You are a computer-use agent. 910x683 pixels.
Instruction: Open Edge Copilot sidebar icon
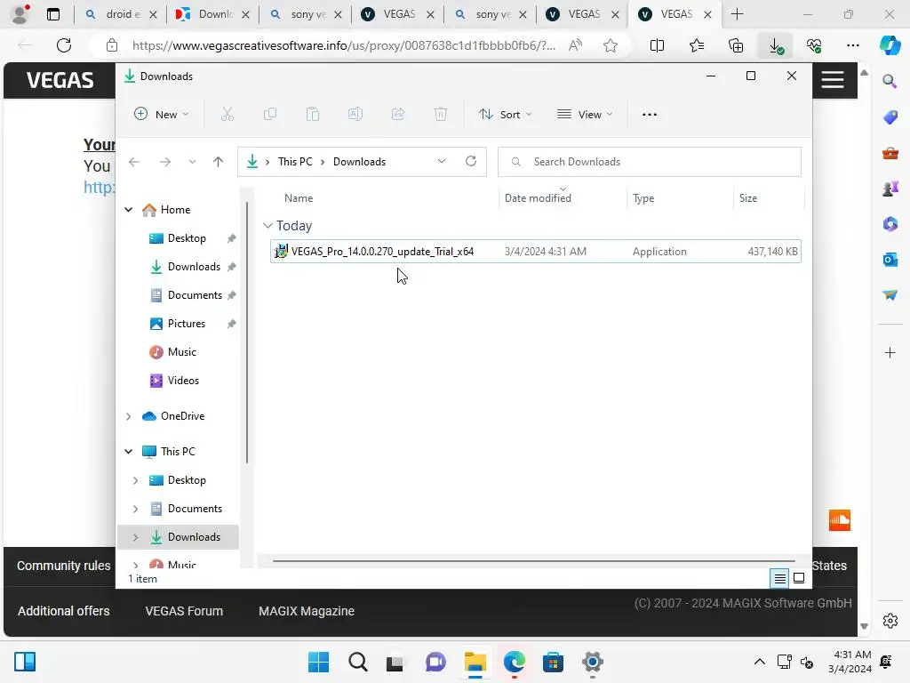[889, 45]
